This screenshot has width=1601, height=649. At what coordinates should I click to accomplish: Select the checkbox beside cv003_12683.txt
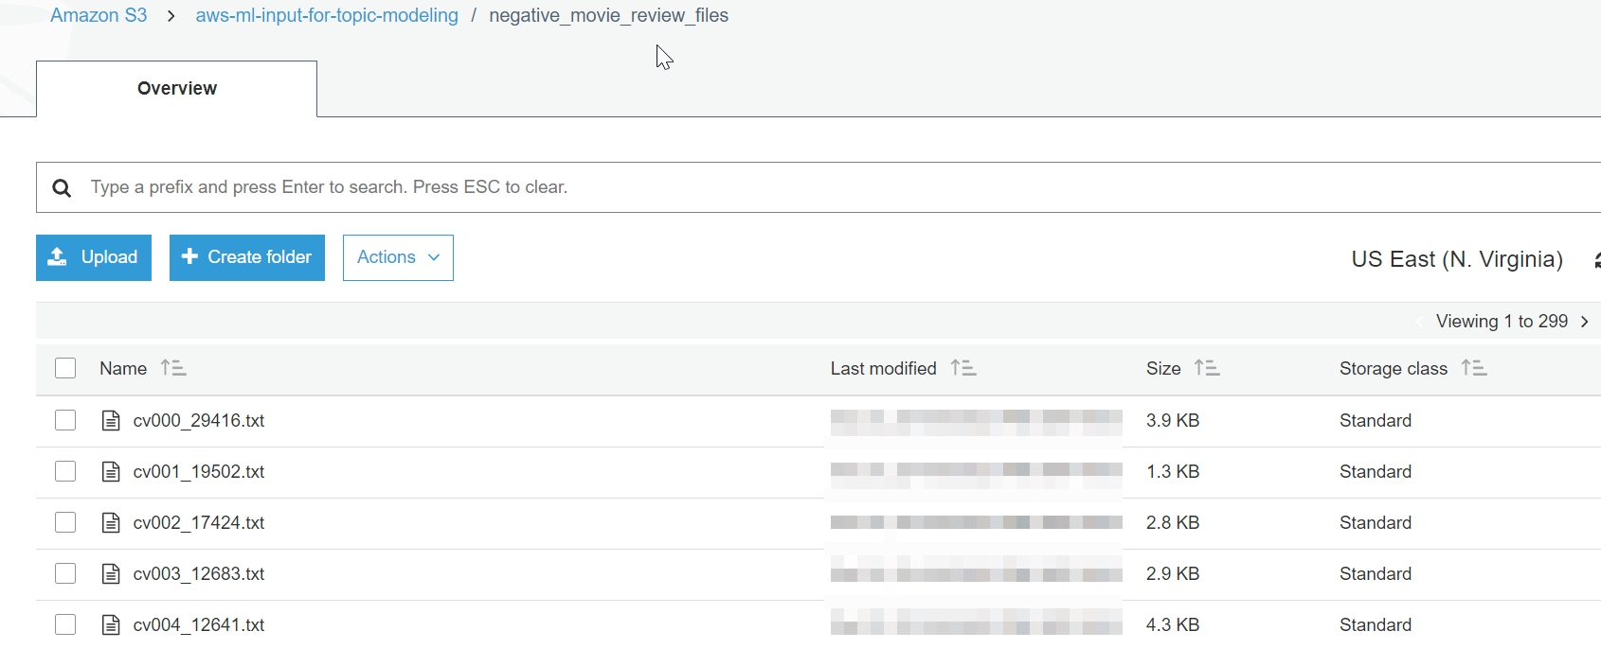[65, 573]
